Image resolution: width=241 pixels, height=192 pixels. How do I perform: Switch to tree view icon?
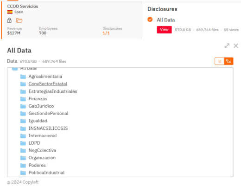point(228,61)
